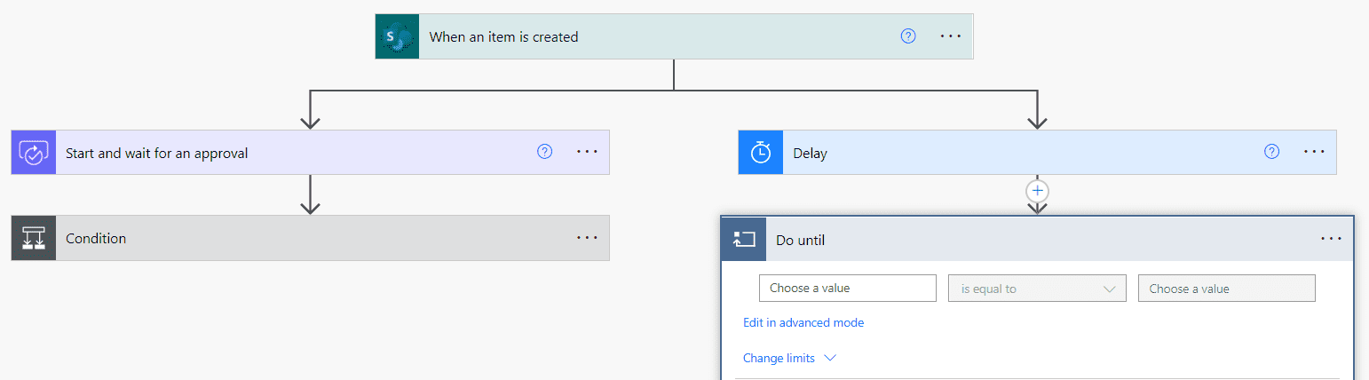
Task: Open the Do until ellipsis menu
Action: click(x=1331, y=239)
